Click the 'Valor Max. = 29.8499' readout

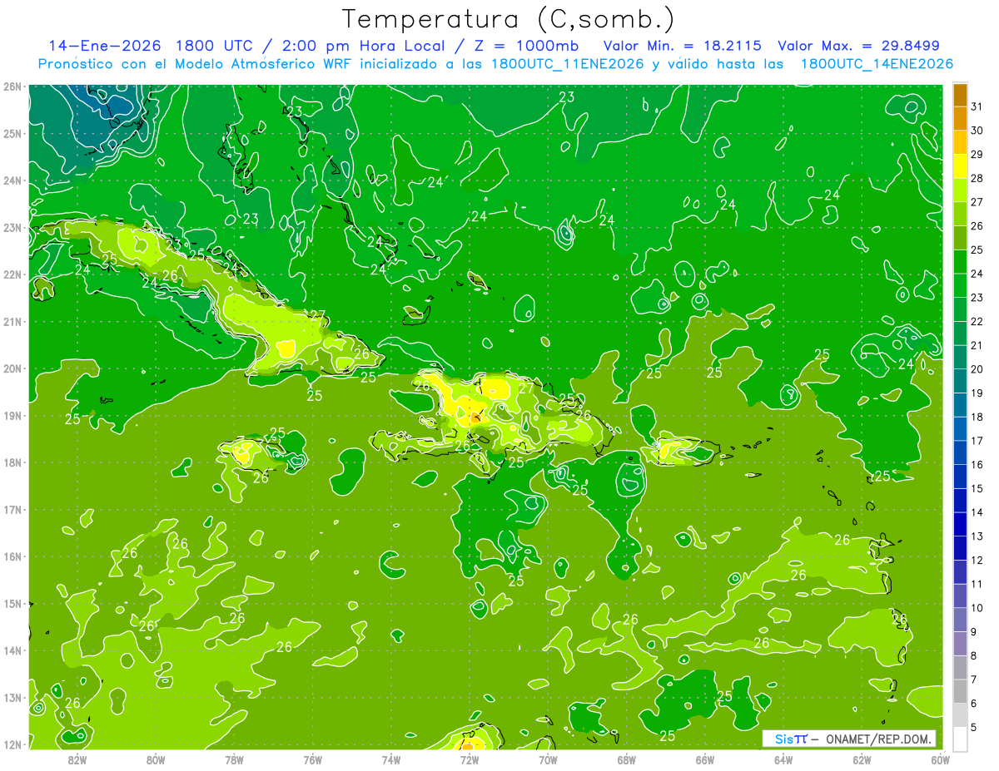pyautogui.click(x=859, y=46)
